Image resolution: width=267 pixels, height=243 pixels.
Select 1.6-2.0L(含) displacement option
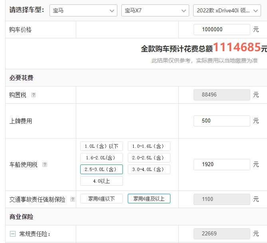coord(101,158)
